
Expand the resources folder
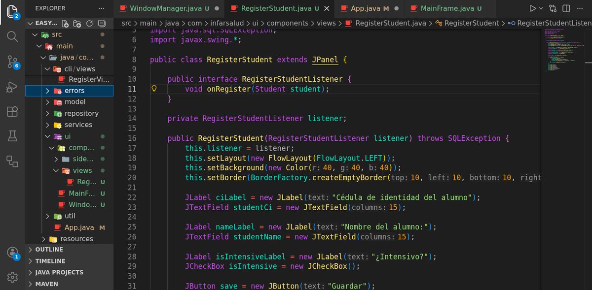pos(69,239)
